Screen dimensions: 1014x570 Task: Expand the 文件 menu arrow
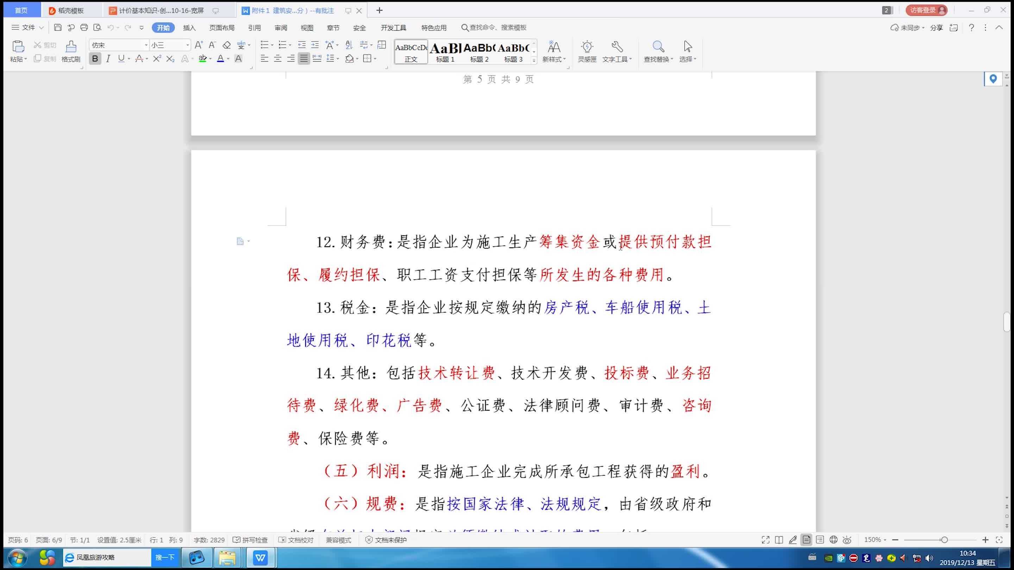41,27
